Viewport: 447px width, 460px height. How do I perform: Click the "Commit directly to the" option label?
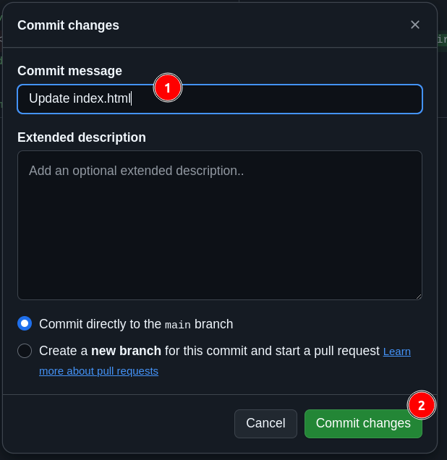[x=100, y=324]
